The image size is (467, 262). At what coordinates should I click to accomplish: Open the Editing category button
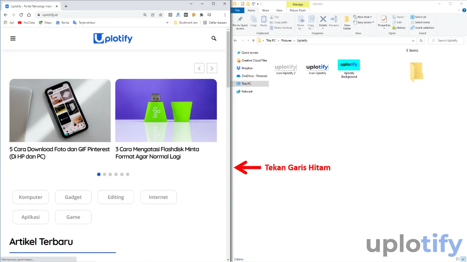[x=116, y=197]
